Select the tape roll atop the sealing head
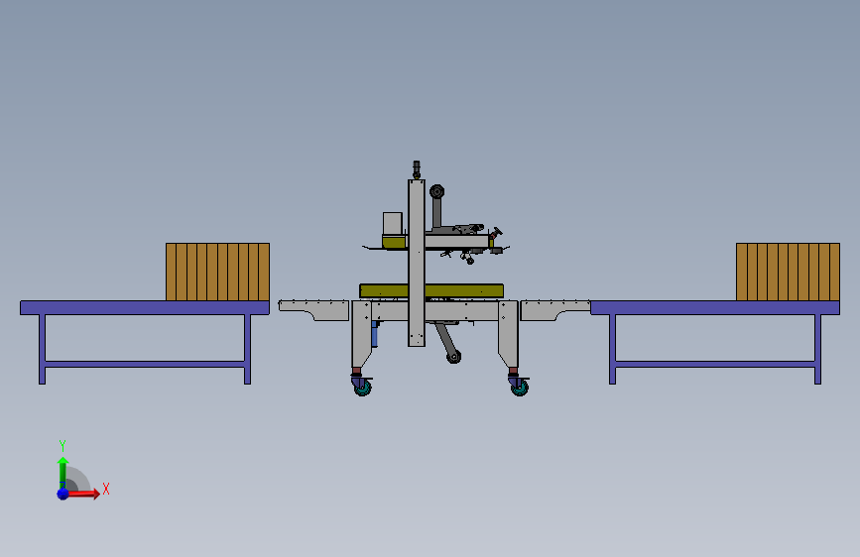860x557 pixels. coord(437,192)
